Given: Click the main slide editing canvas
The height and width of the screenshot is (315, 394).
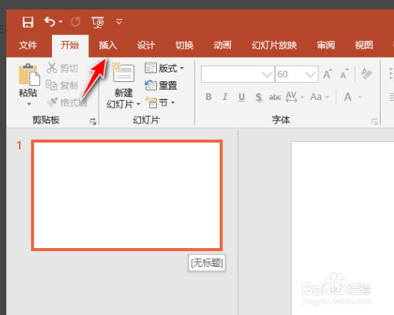Looking at the screenshot, I should (343, 228).
